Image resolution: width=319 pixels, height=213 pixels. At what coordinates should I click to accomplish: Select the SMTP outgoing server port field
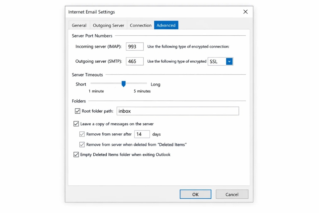(134, 61)
